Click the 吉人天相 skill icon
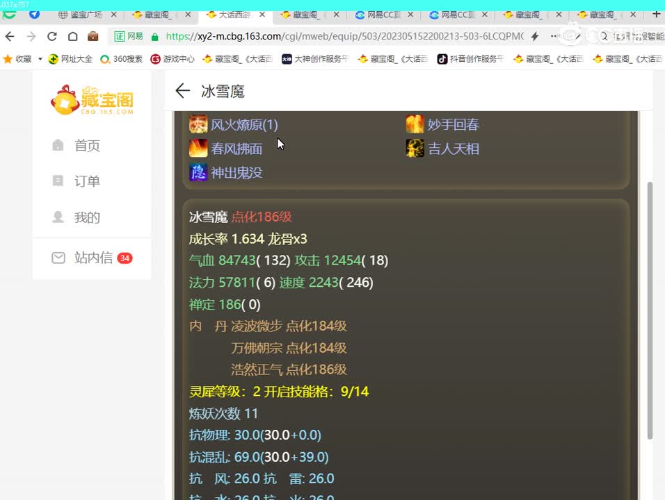 coord(415,148)
